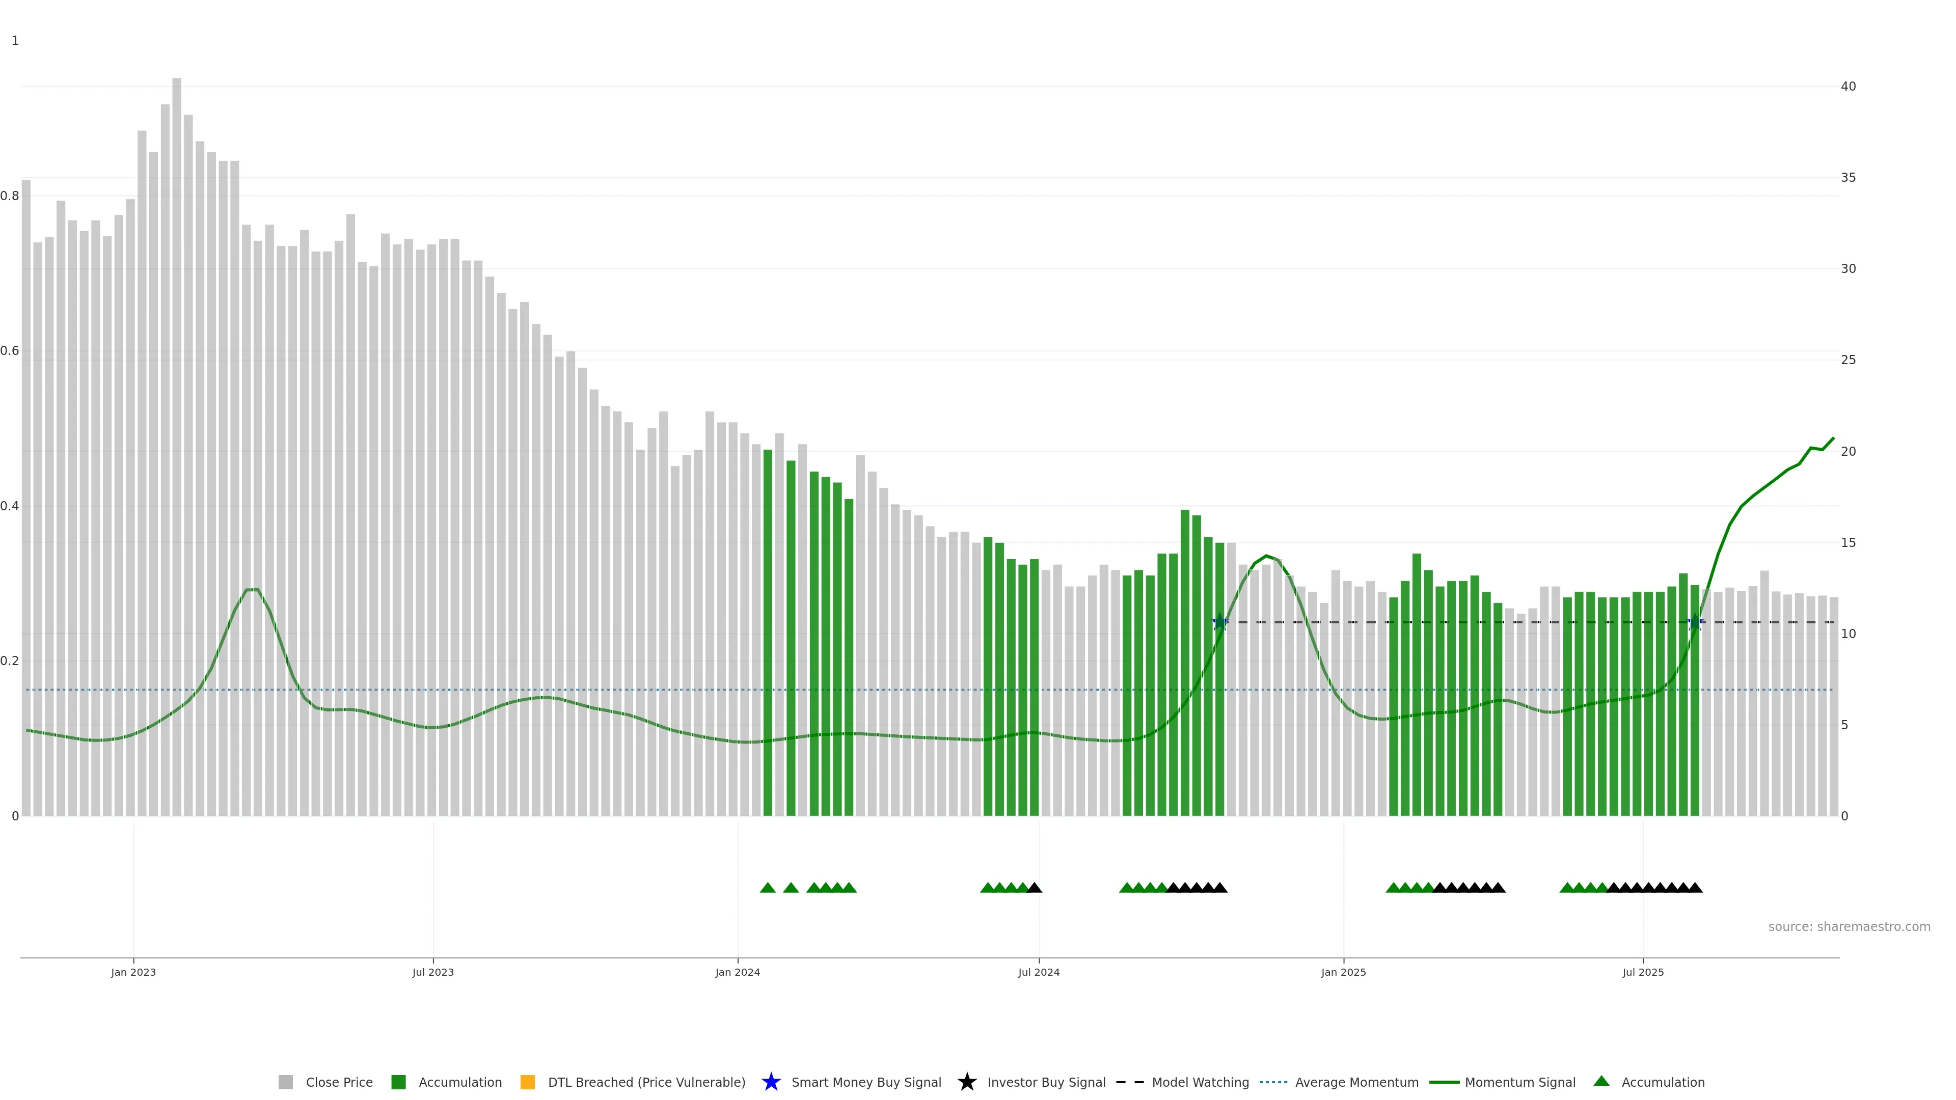
Task: Click the star marker near July 2025
Action: point(1695,622)
